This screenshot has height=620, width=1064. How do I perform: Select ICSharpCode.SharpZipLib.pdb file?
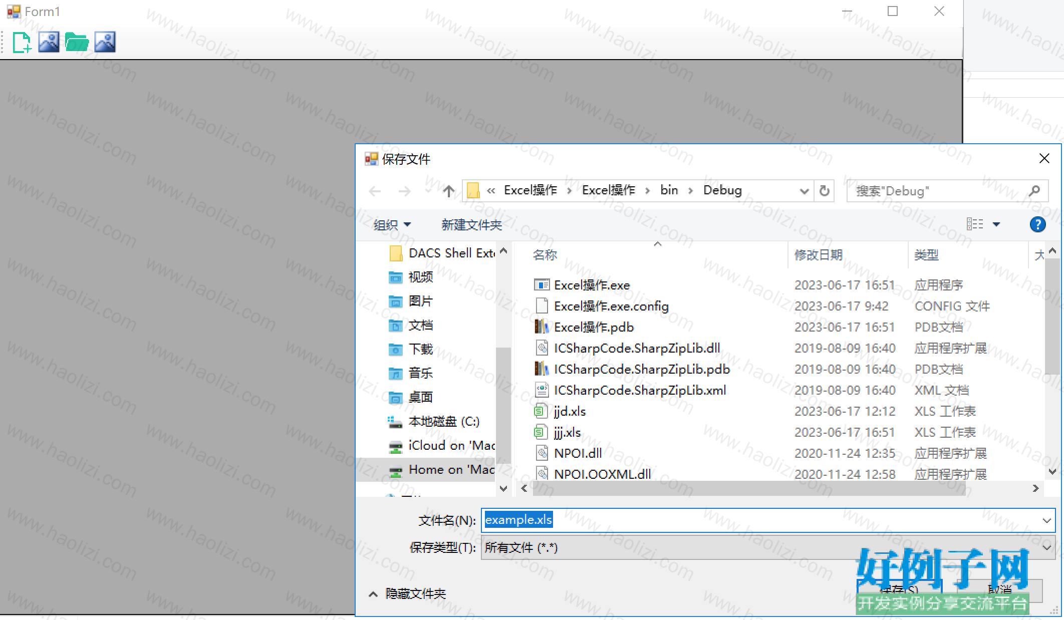632,369
